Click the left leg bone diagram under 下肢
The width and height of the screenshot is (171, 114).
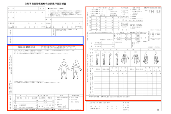click(117, 59)
